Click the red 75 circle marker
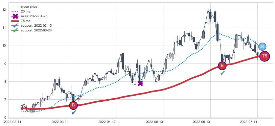Viewport: 275px width, 126px height. point(265,56)
